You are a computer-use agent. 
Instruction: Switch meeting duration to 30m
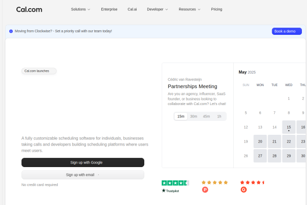[193, 116]
